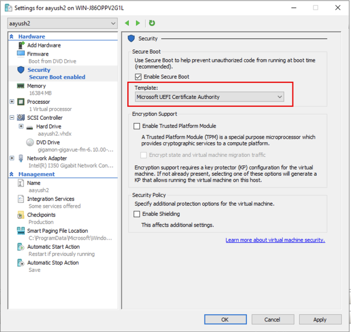The image size is (351, 332).
Task: Enable Trusted Platform Module checkbox
Action: tap(136, 126)
